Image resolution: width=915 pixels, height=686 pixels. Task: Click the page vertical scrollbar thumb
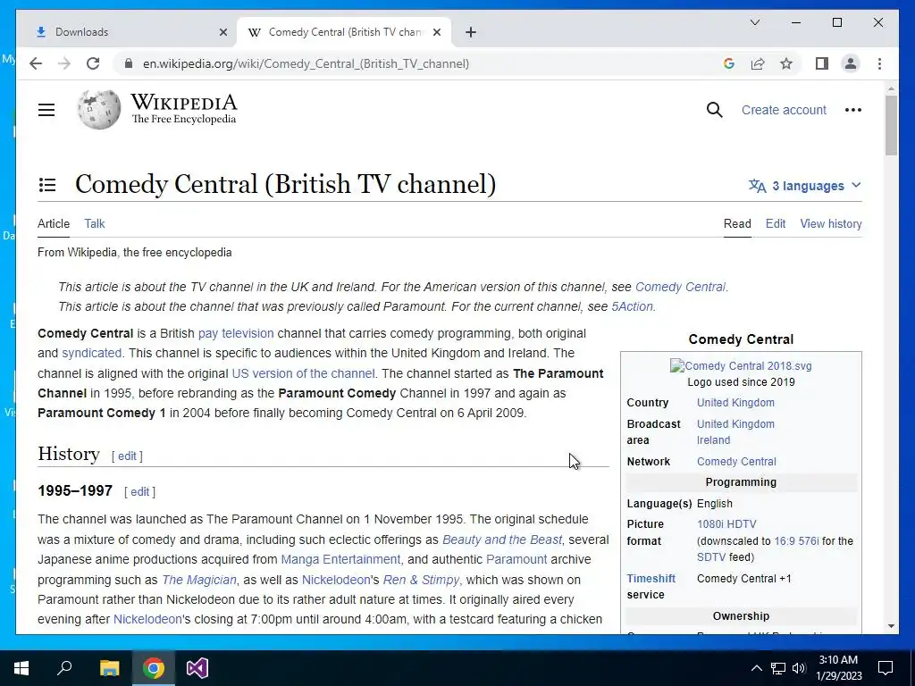tap(891, 125)
